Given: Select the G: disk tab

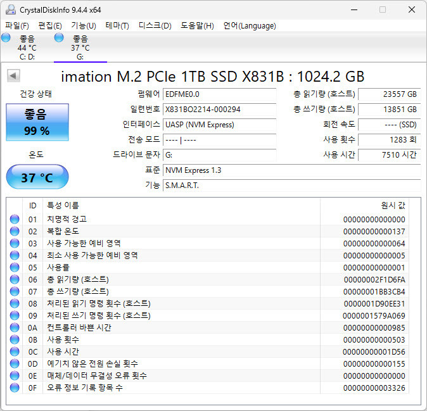Looking at the screenshot, I should pyautogui.click(x=80, y=47).
